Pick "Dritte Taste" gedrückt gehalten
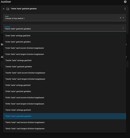Image resolution: width=130 pixels, height=138 pixels. coord(65,91)
